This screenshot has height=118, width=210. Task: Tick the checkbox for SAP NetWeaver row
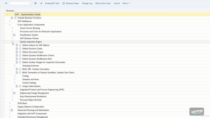pyautogui.click(x=3, y=21)
